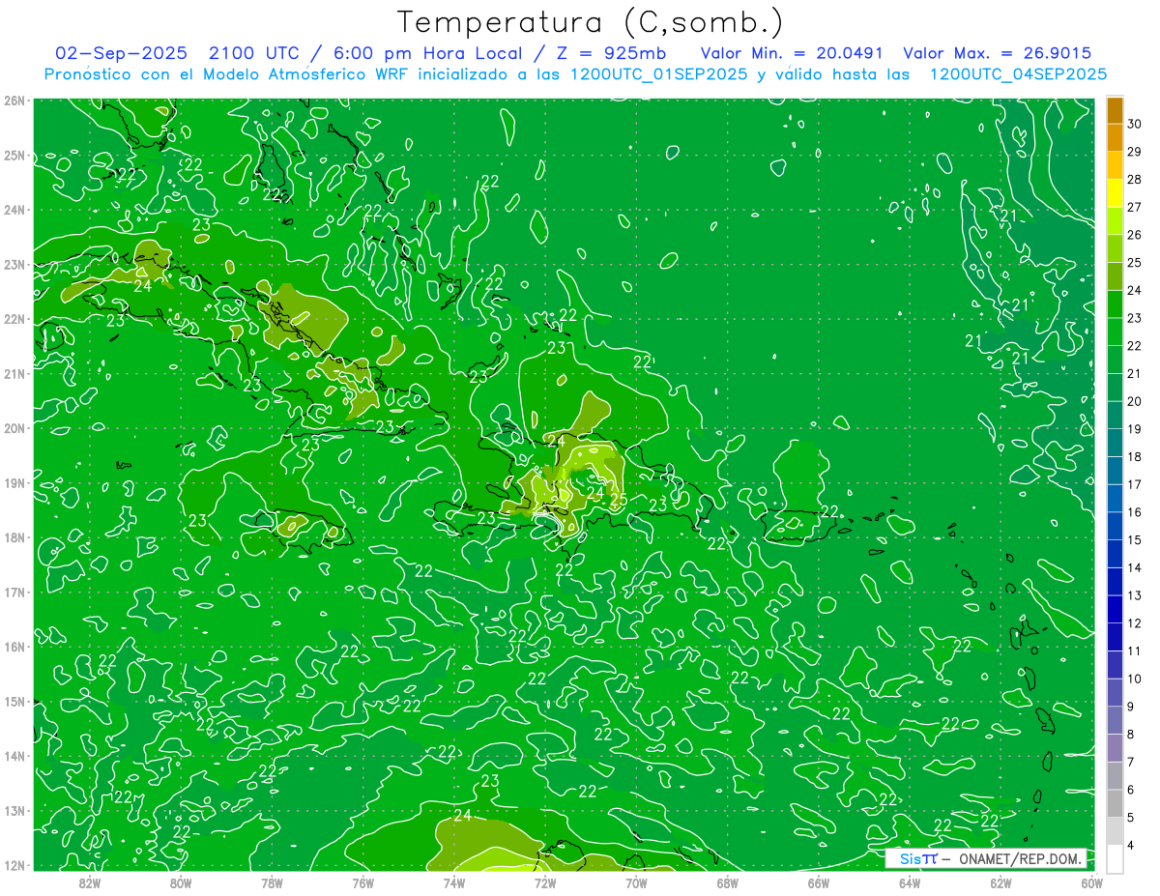Viewport: 1160px width, 896px height.
Task: Click the '26N' latitude axis label
Action: pyautogui.click(x=14, y=101)
